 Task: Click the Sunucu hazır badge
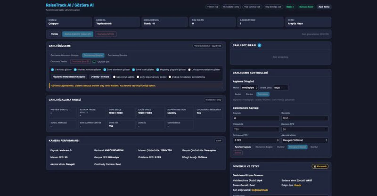pos(306,7)
